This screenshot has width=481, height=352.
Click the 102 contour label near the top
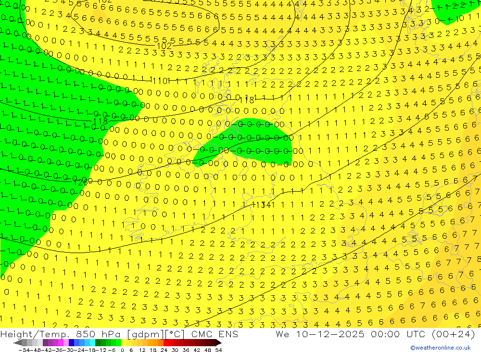tap(165, 46)
